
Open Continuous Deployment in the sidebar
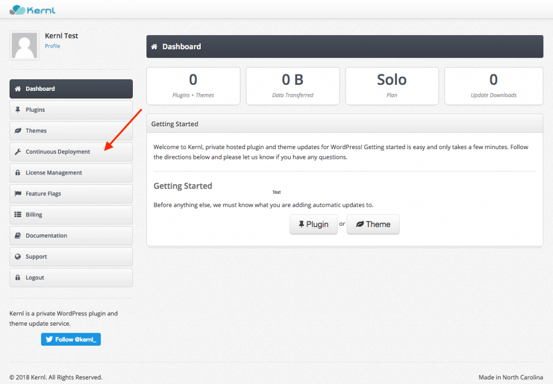71,152
